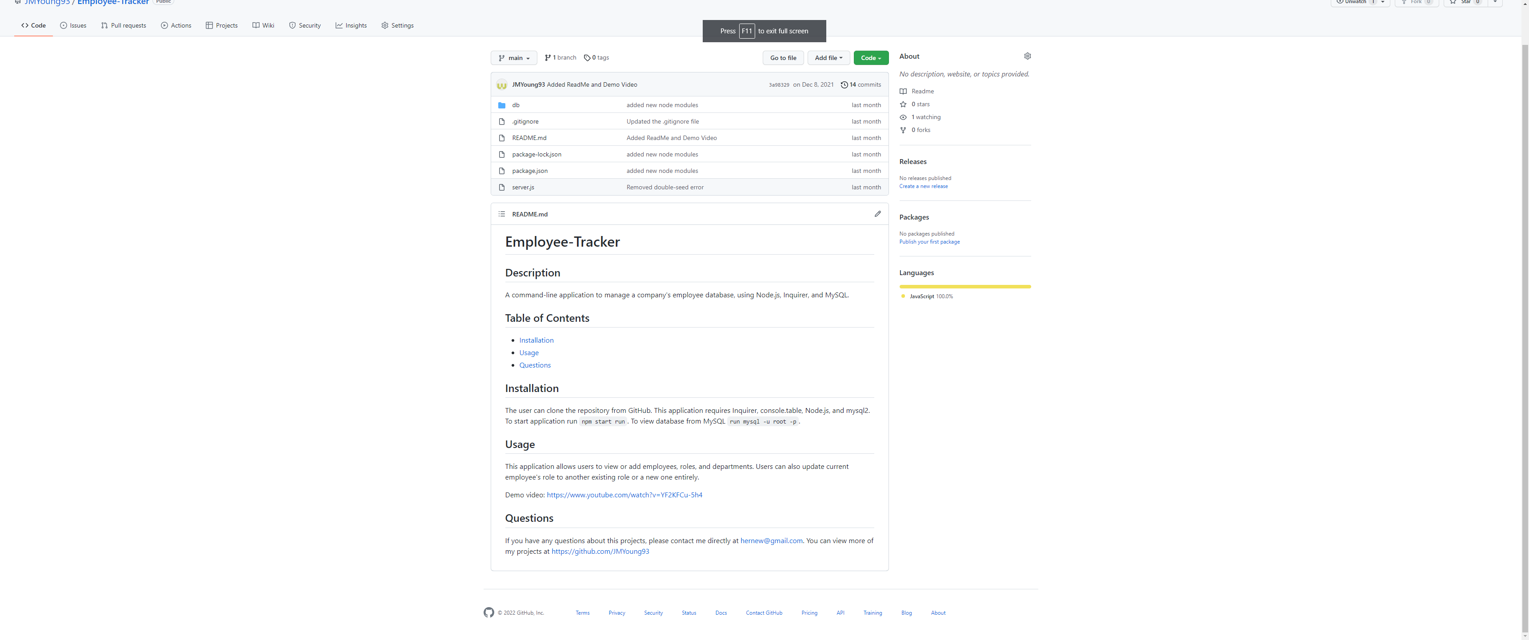Viewport: 1529px width, 640px height.
Task: Open the main branch dropdown
Action: coord(513,58)
